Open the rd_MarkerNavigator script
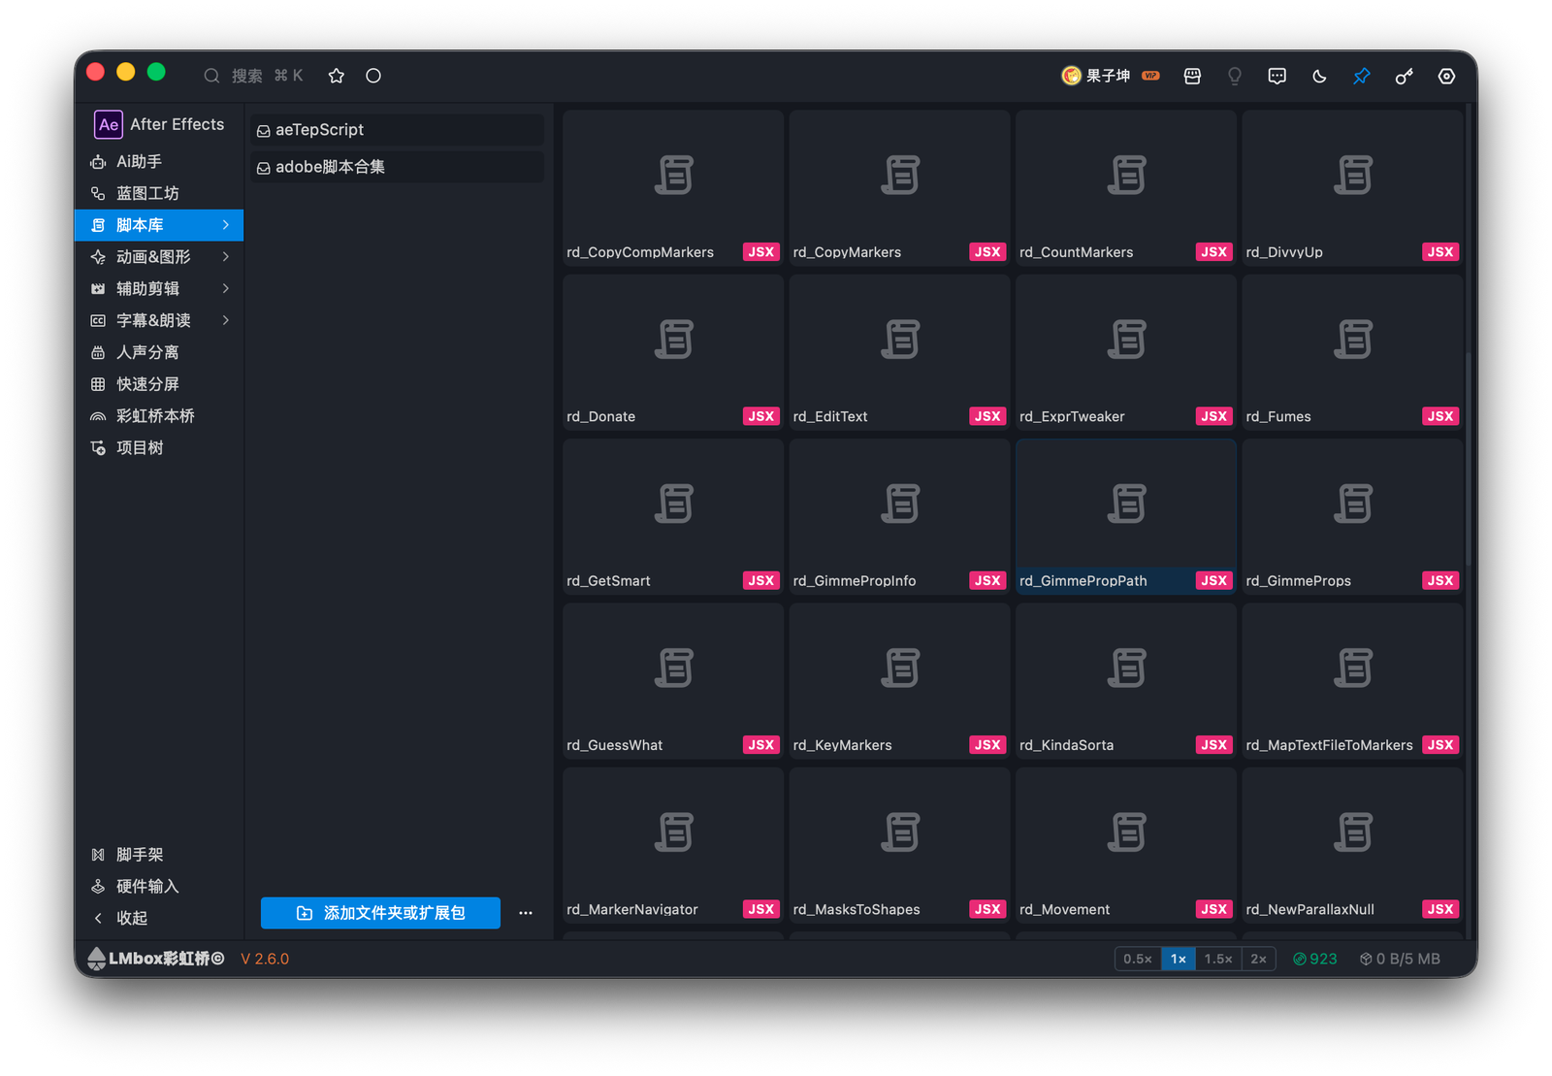Viewport: 1552px width, 1076px height. click(673, 846)
